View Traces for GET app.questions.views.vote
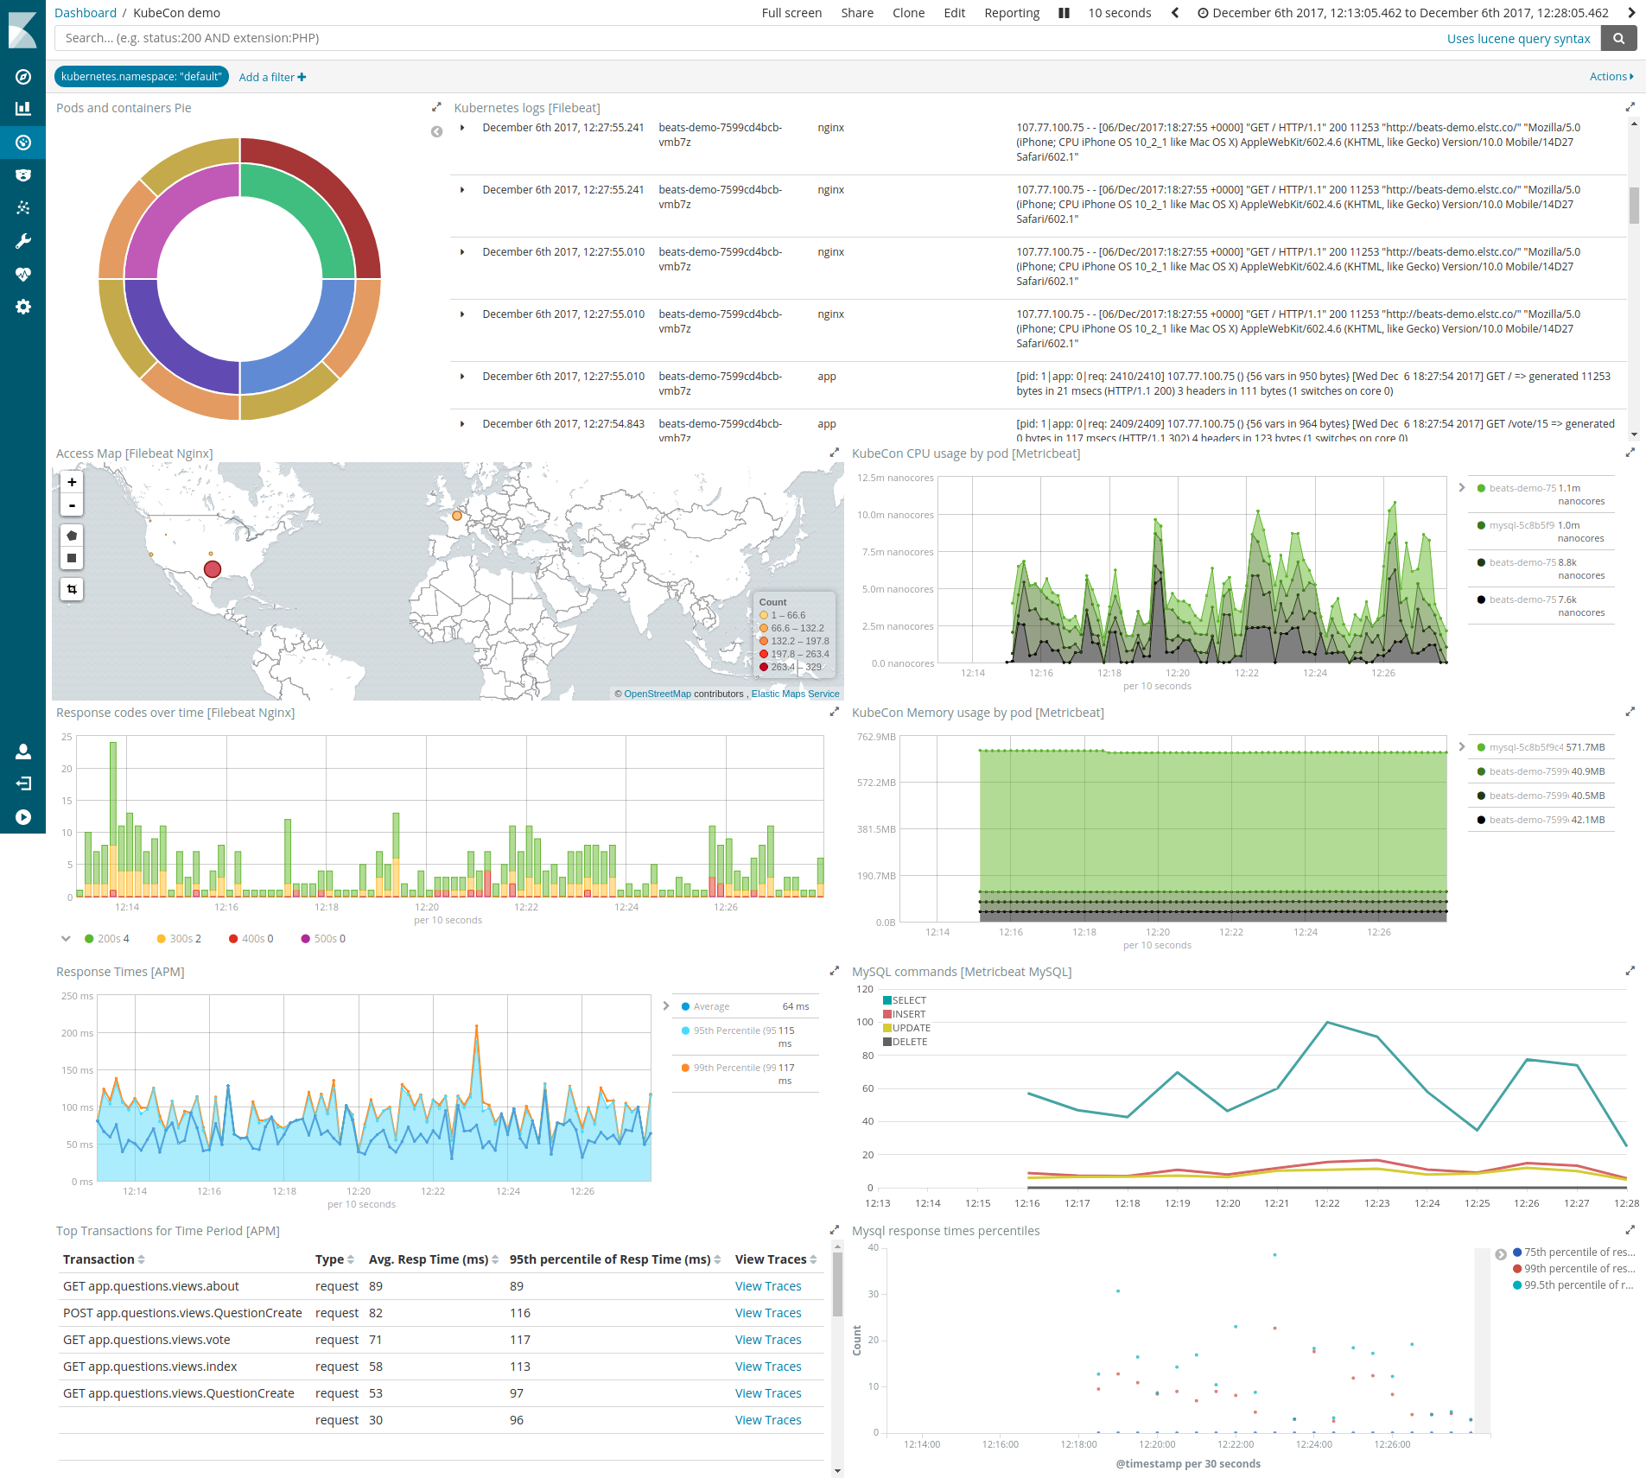This screenshot has width=1646, height=1484. 768,1340
